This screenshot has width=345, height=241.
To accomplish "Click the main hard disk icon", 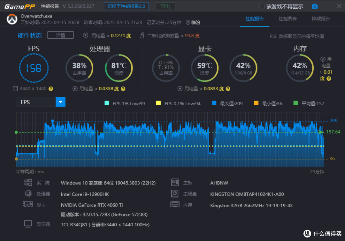I will coord(175,193).
